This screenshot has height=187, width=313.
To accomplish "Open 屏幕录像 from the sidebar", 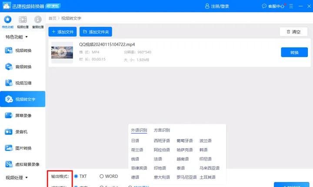I will point(23,115).
